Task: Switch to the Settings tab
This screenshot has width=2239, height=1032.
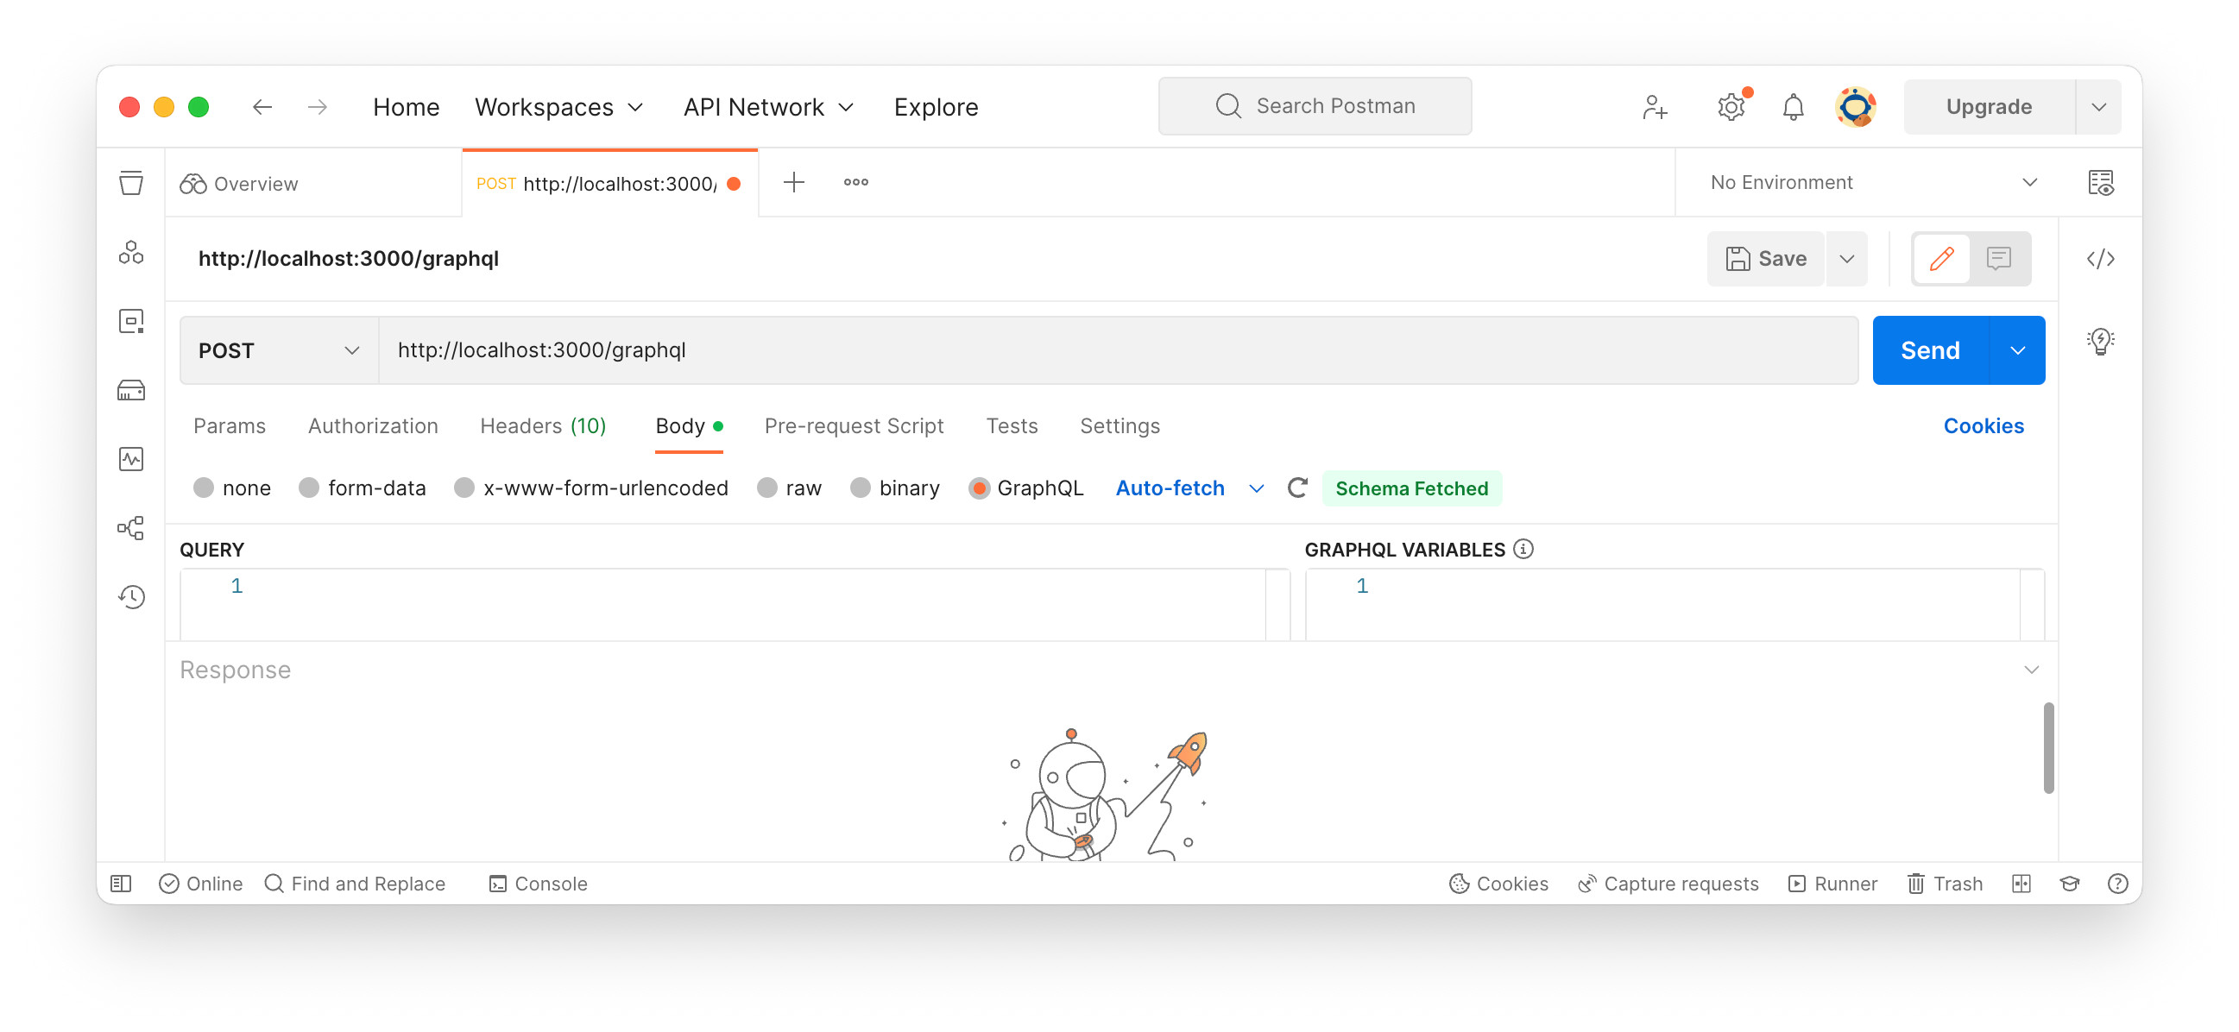Action: [x=1119, y=425]
